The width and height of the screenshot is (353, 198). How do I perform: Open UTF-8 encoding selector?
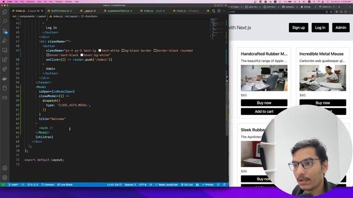click(x=142, y=185)
